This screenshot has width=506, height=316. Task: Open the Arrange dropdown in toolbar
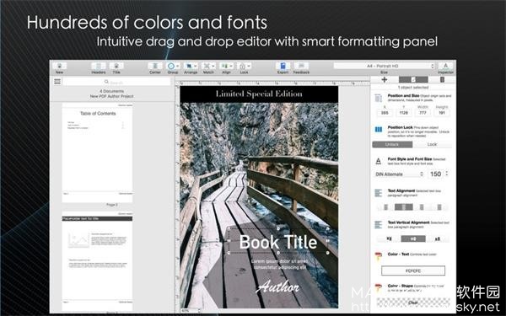click(x=191, y=66)
